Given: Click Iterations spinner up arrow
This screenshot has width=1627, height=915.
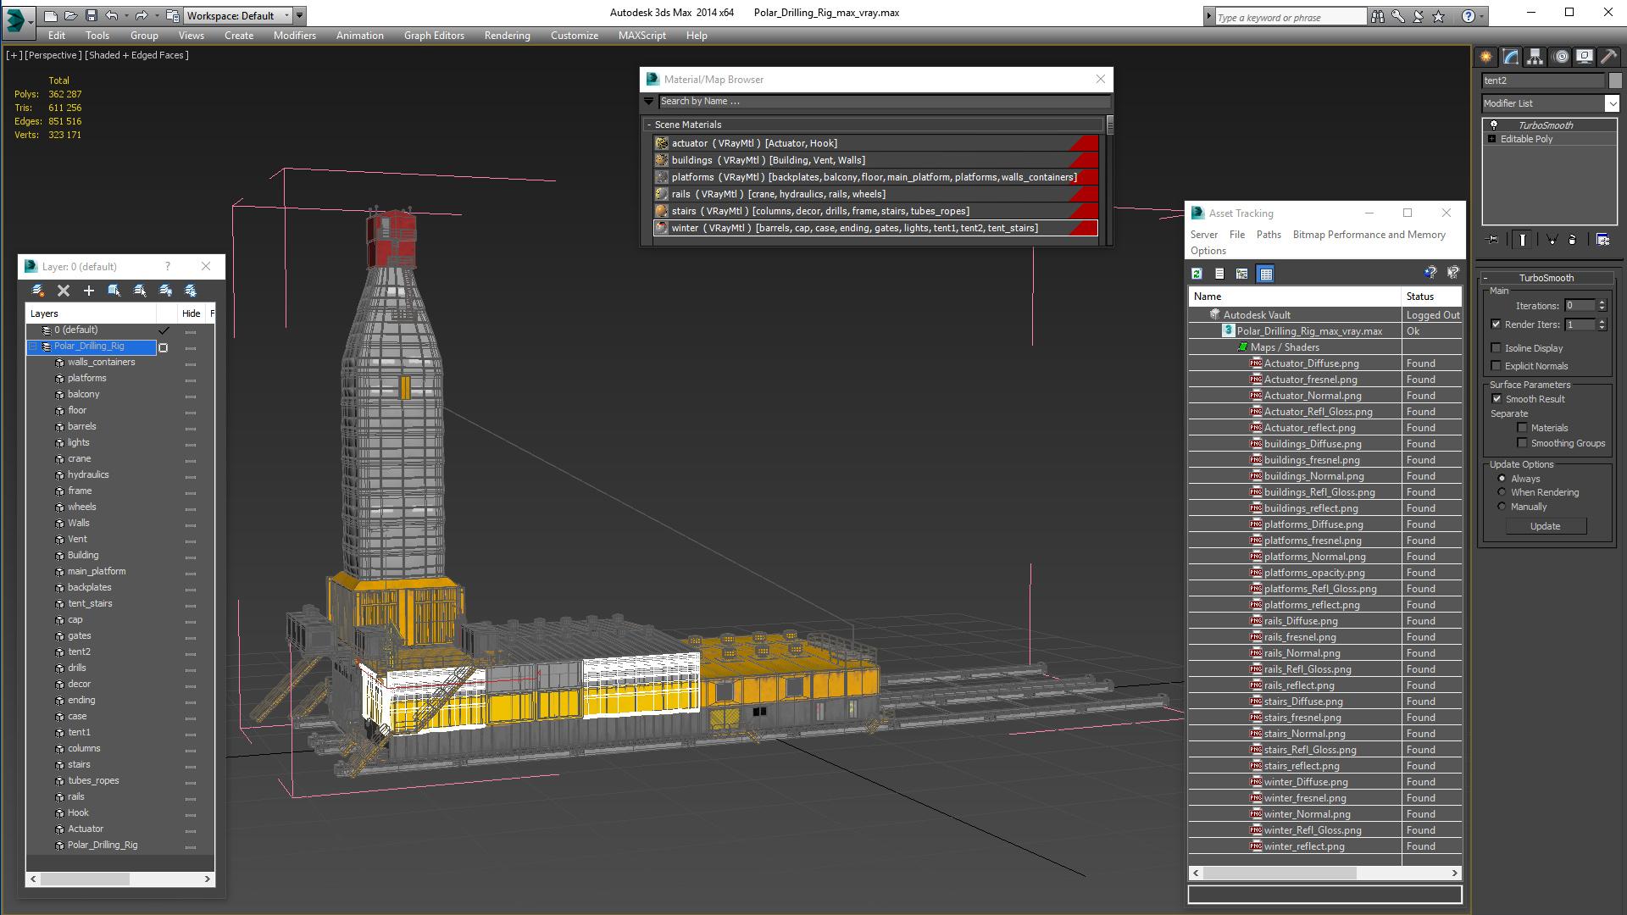Looking at the screenshot, I should click(1602, 302).
